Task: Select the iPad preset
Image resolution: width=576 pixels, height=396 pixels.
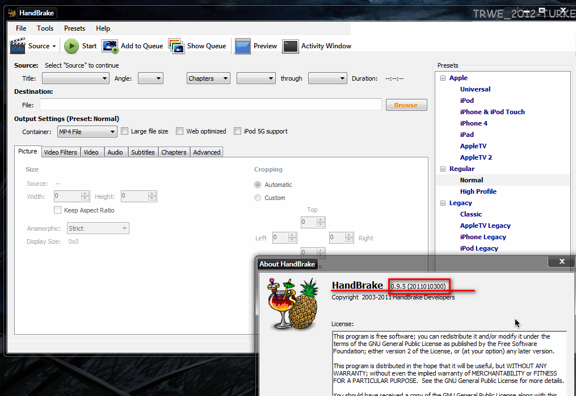Action: tap(467, 135)
